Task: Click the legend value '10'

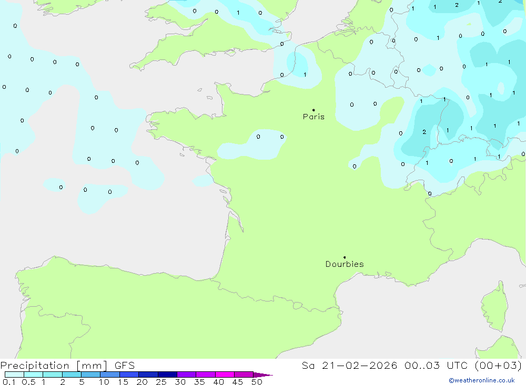Action: pyautogui.click(x=104, y=382)
